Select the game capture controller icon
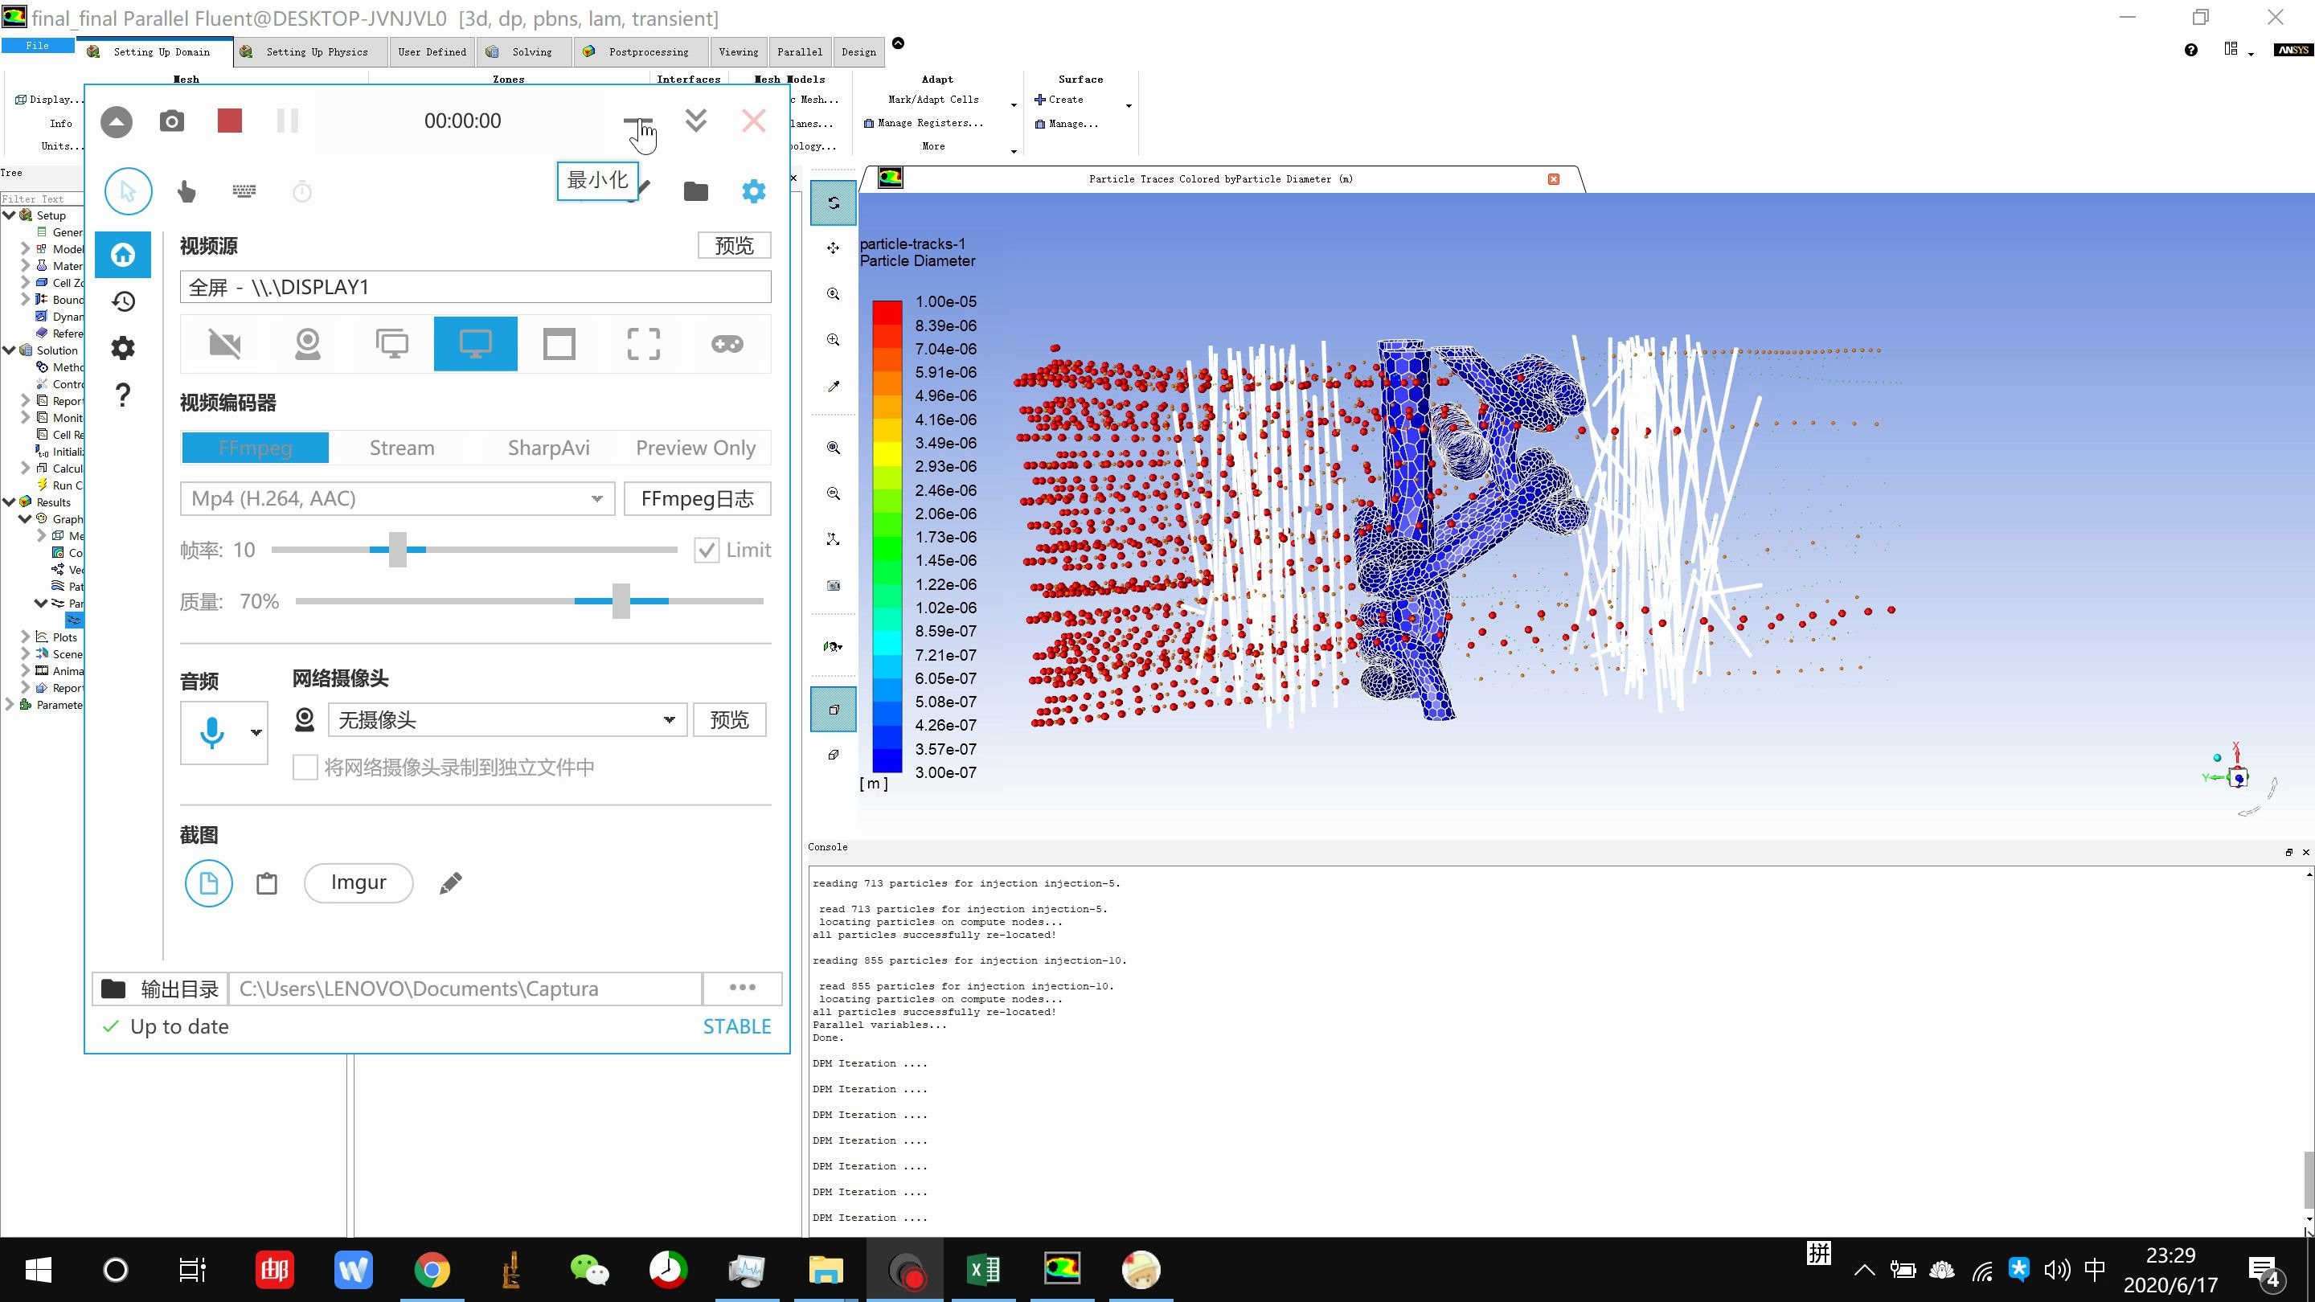This screenshot has height=1302, width=2315. [727, 344]
